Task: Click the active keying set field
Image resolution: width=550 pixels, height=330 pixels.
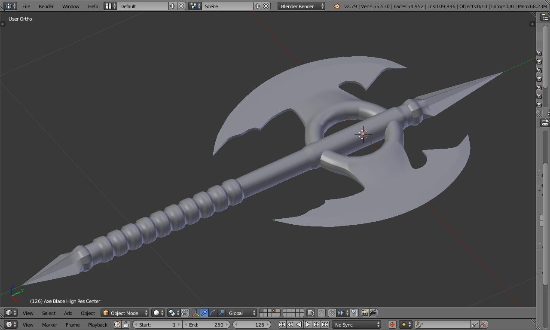Action: tap(443, 324)
